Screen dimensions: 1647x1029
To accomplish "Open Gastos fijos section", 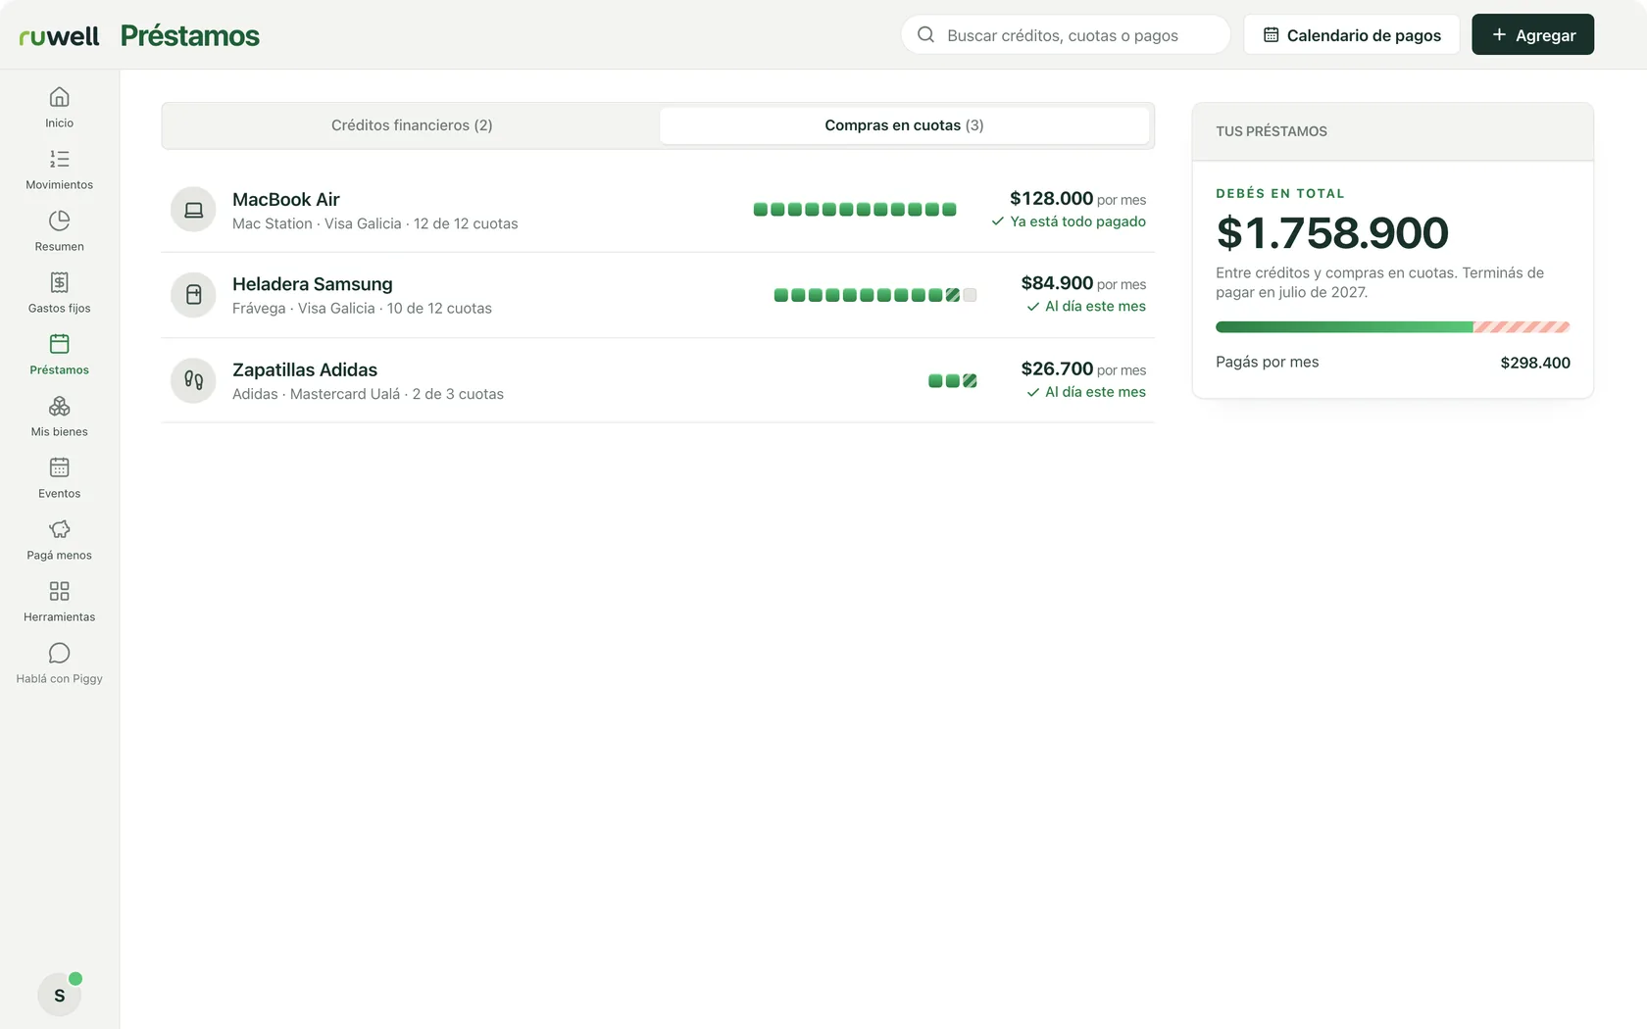I will 59,293.
